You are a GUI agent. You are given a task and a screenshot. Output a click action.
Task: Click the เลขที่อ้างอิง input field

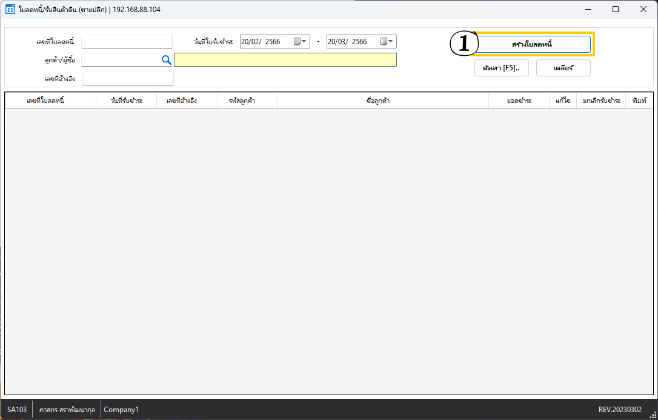coord(128,79)
